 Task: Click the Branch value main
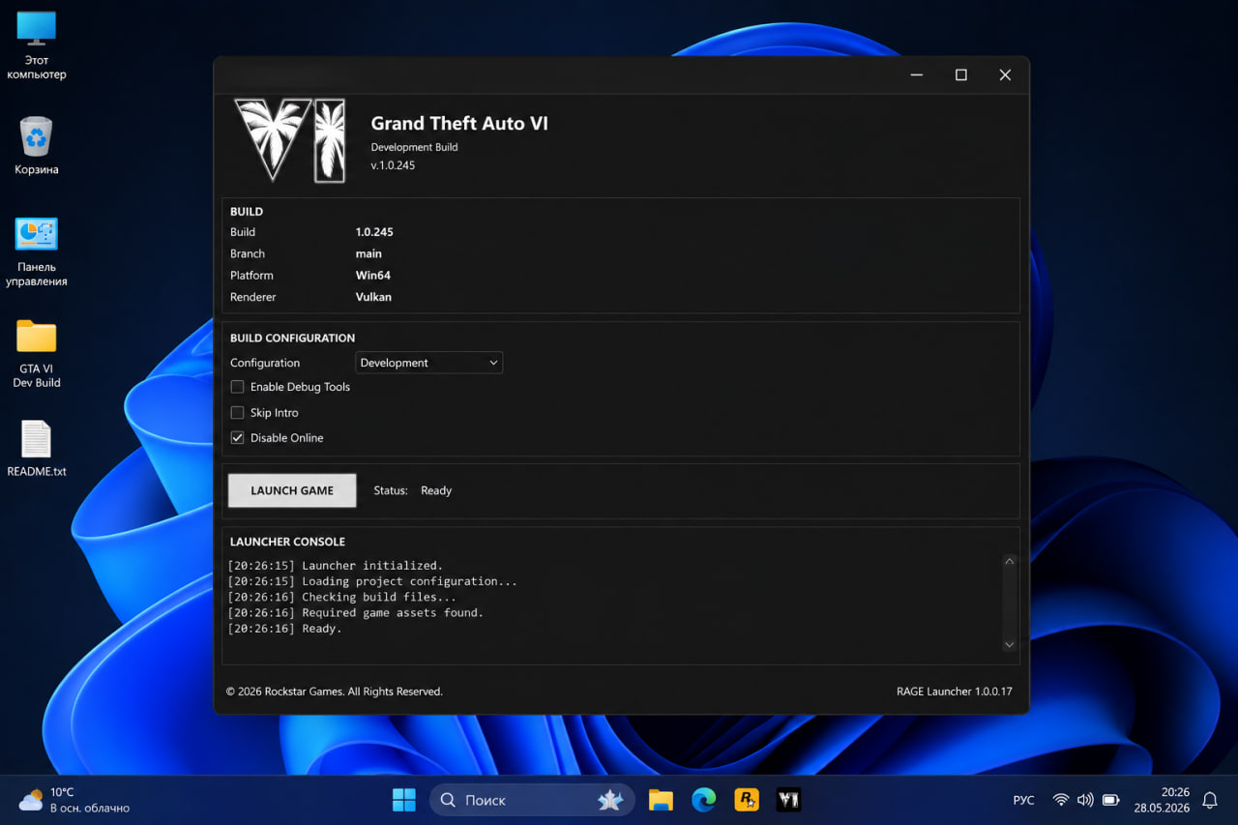[368, 253]
